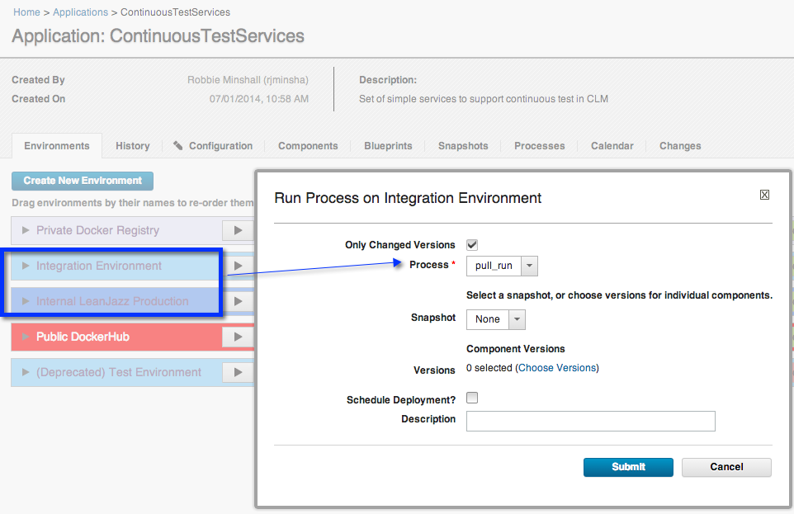
Task: Uncheck the Only Changed Versions checkbox
Action: (x=471, y=244)
